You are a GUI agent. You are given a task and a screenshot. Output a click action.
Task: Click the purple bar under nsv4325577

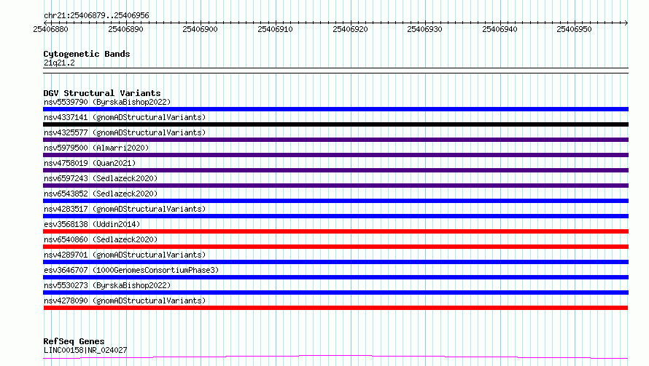coord(335,140)
